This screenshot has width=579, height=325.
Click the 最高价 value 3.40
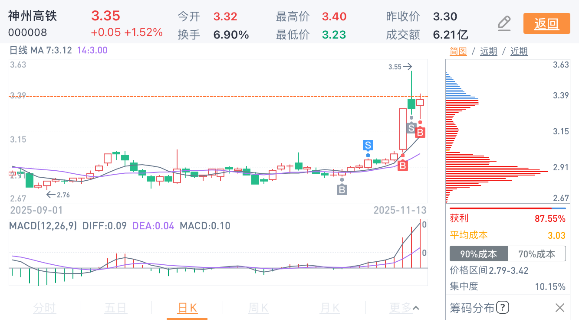pyautogui.click(x=334, y=17)
